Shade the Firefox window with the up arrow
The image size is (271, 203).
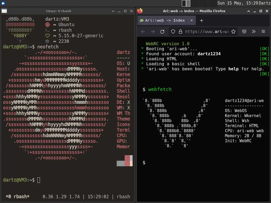pyautogui.click(x=249, y=11)
